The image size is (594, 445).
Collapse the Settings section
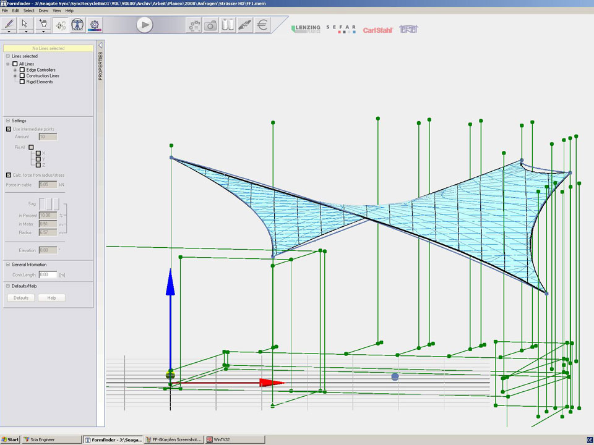7,121
